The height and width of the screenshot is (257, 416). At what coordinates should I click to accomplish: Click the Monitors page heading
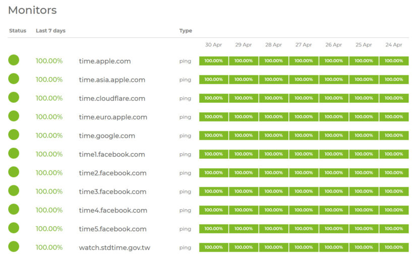point(32,10)
